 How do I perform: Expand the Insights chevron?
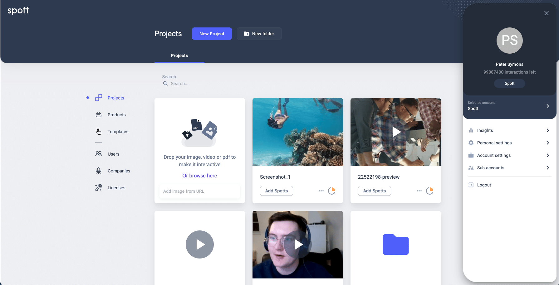(548, 130)
